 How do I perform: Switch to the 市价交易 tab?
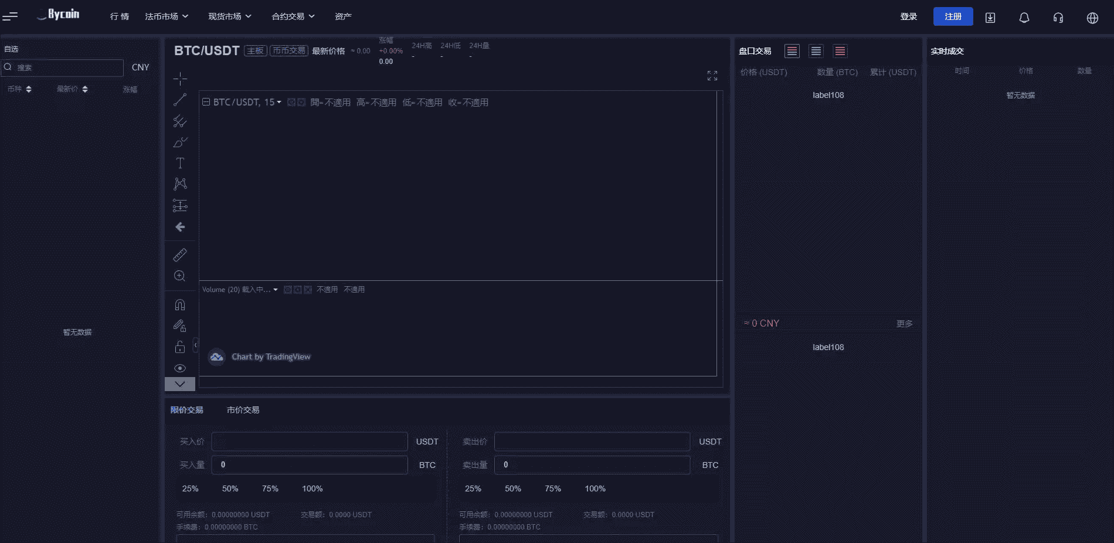(243, 410)
